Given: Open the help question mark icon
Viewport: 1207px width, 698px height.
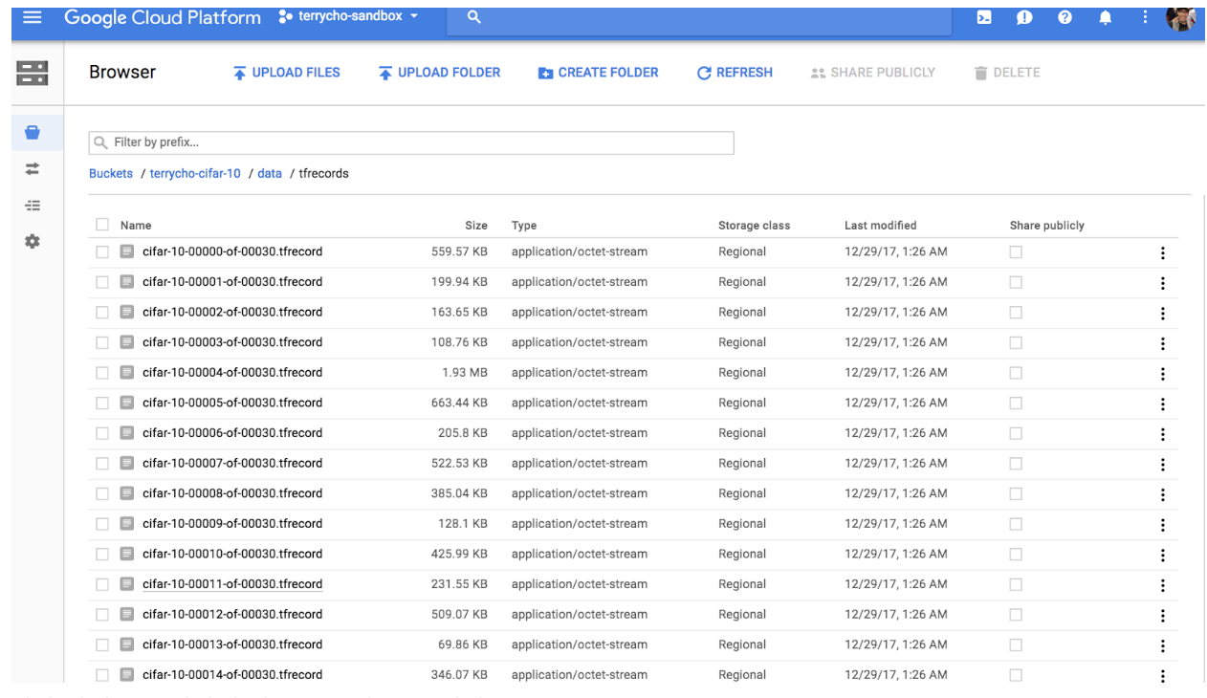Looking at the screenshot, I should pos(1064,18).
